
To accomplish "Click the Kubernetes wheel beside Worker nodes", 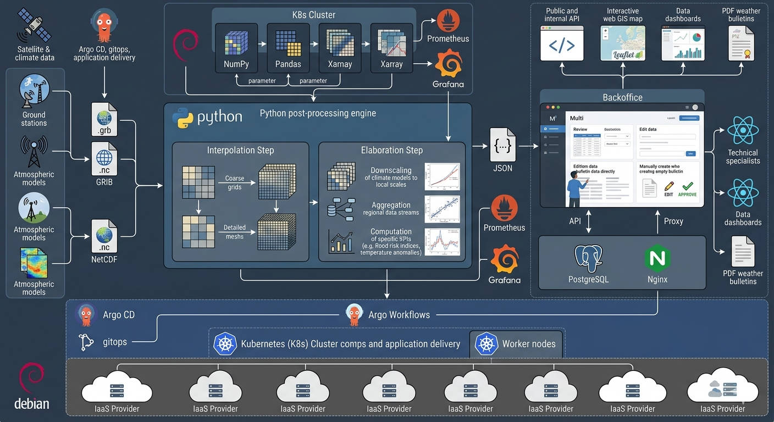I will [x=486, y=344].
